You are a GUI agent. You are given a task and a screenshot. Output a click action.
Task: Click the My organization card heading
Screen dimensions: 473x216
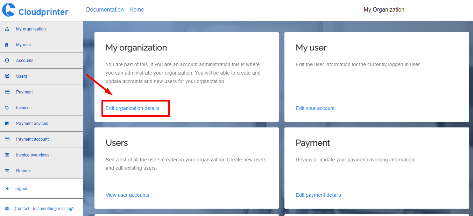click(136, 48)
